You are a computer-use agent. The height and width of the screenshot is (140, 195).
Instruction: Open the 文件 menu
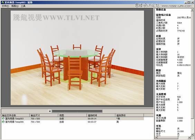tap(5, 6)
